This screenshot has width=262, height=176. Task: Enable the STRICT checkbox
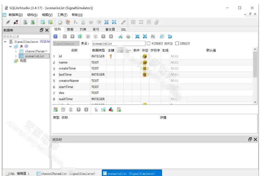177,43
